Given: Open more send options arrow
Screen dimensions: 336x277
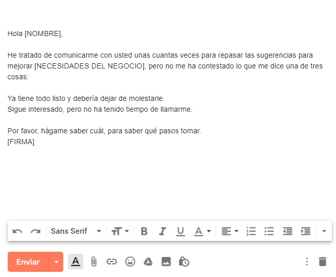Looking at the screenshot, I should point(57,262).
